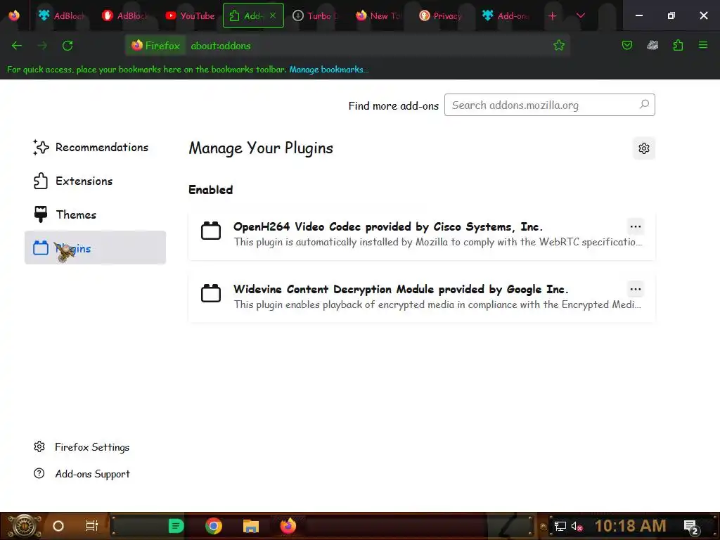Open the tools gear for all add-ons
The height and width of the screenshot is (540, 720).
644,148
